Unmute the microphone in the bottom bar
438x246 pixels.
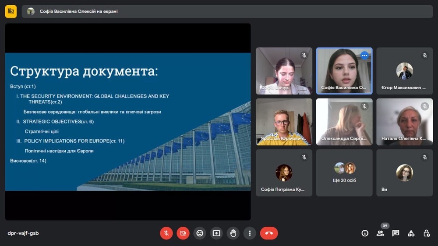tap(166, 233)
